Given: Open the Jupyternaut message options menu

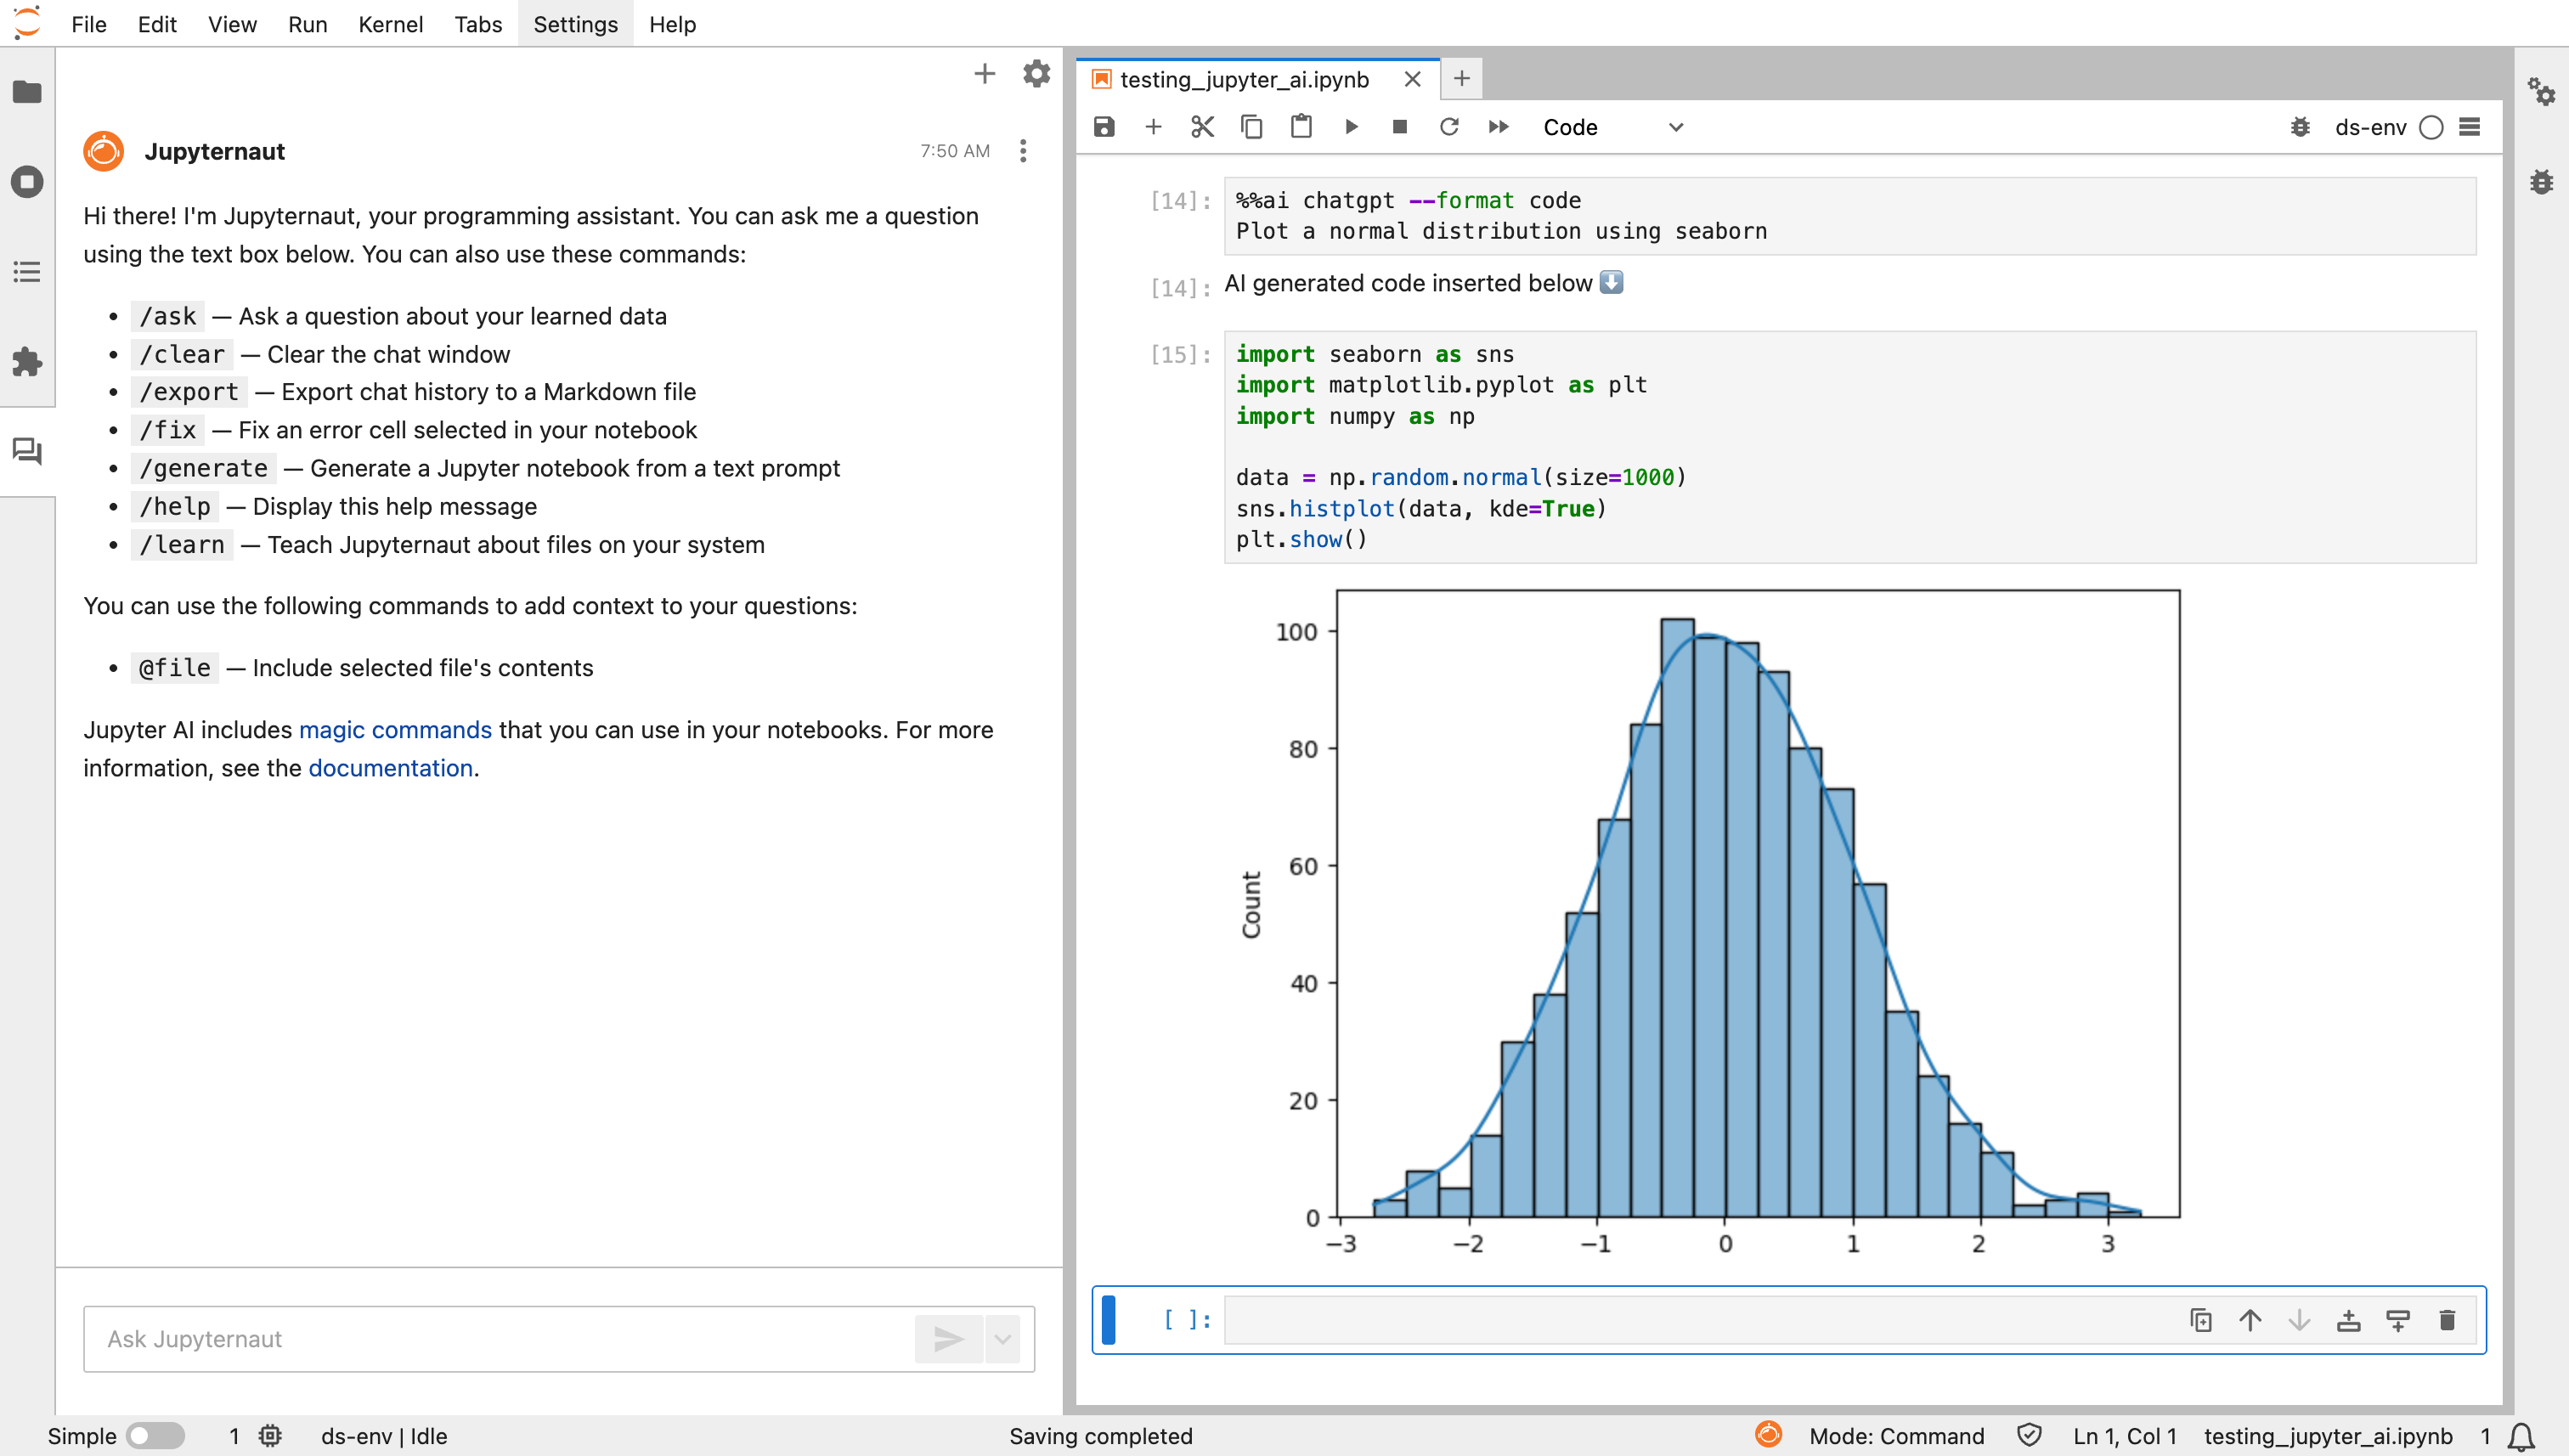Looking at the screenshot, I should [1022, 151].
